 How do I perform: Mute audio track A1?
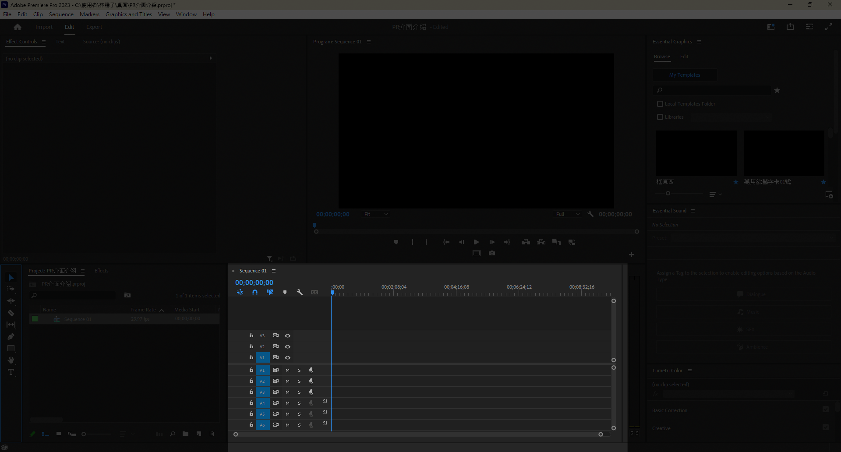tap(288, 370)
